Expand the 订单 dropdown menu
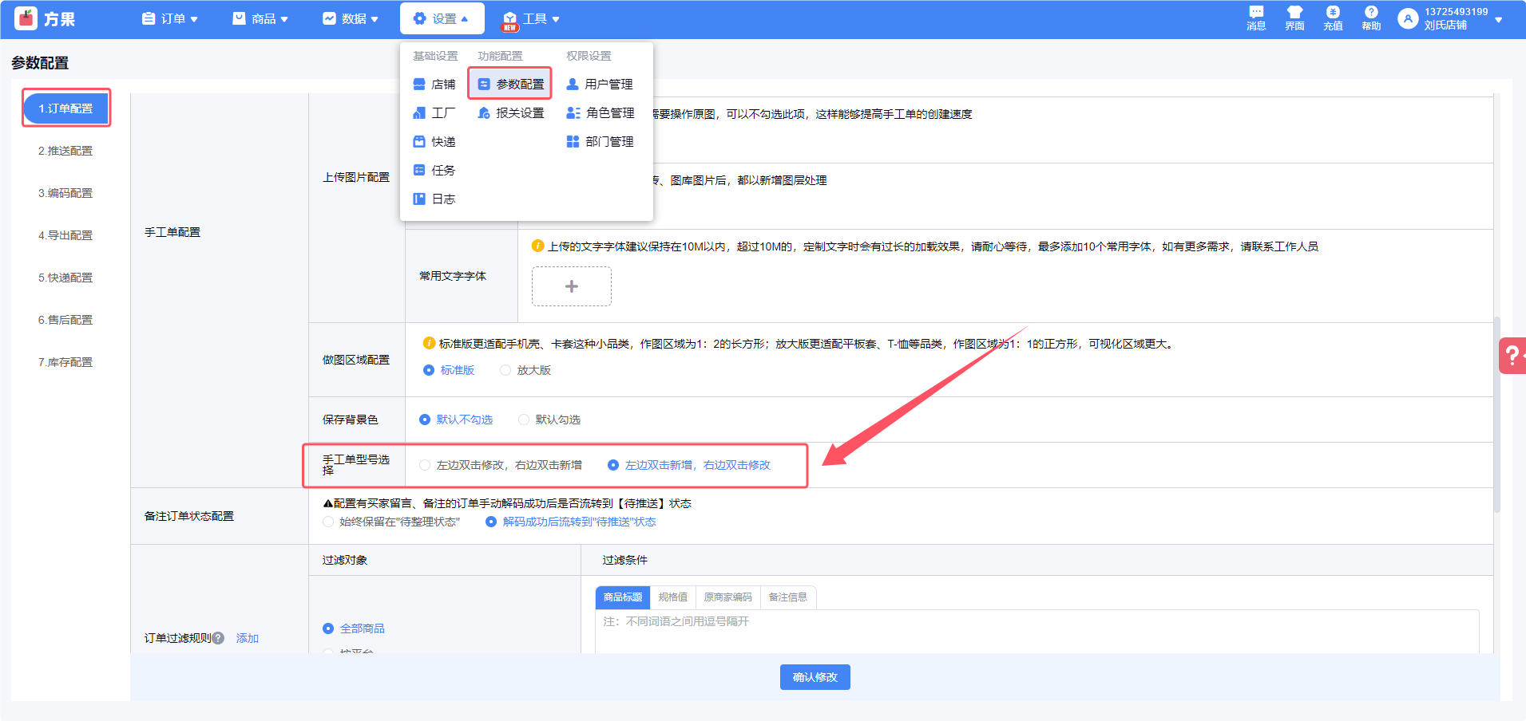 170,18
